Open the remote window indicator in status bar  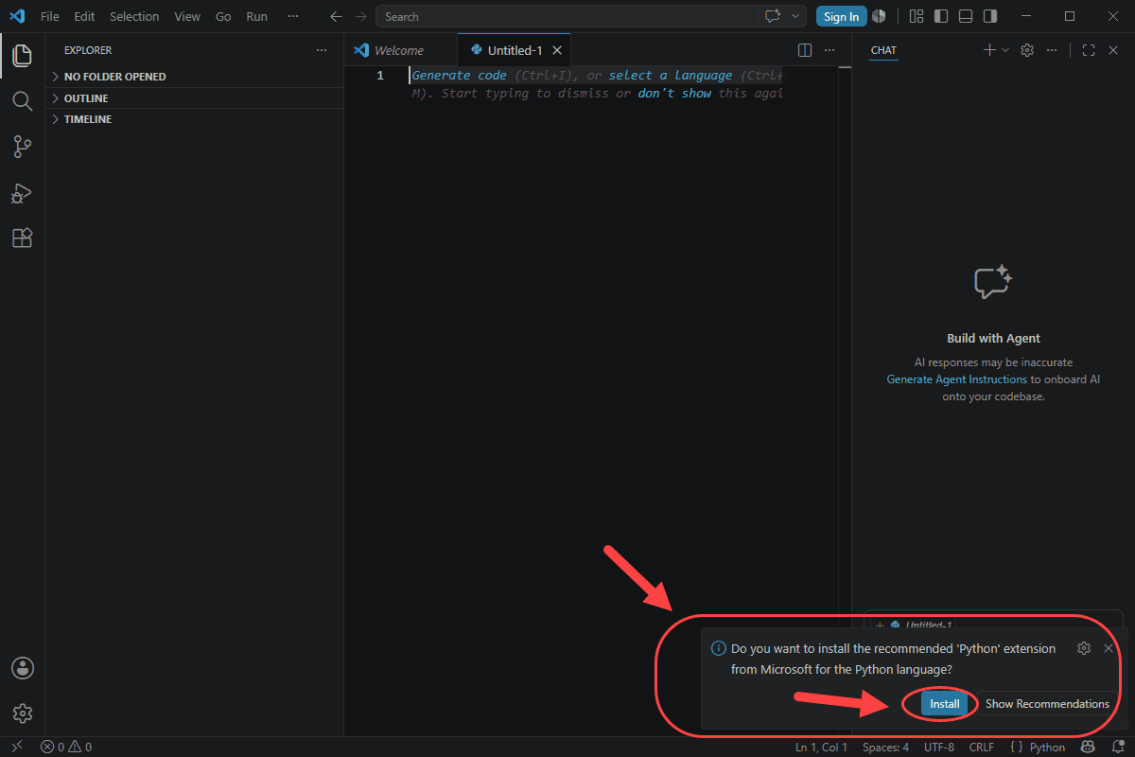[x=16, y=748]
